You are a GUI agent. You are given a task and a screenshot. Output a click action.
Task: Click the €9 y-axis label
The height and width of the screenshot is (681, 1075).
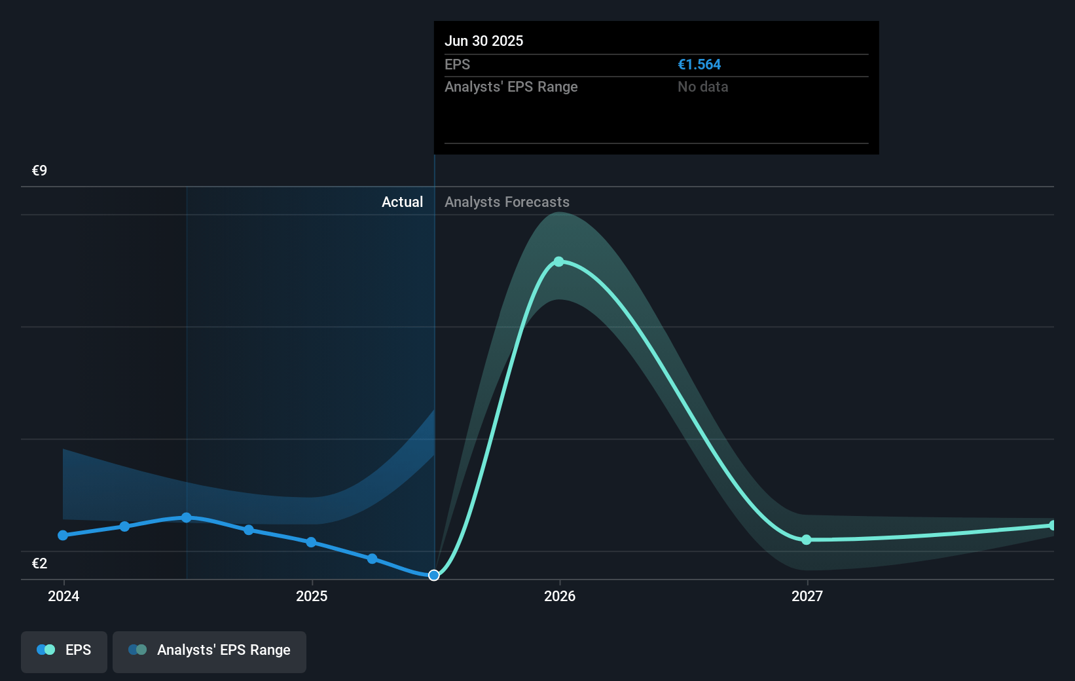point(39,171)
